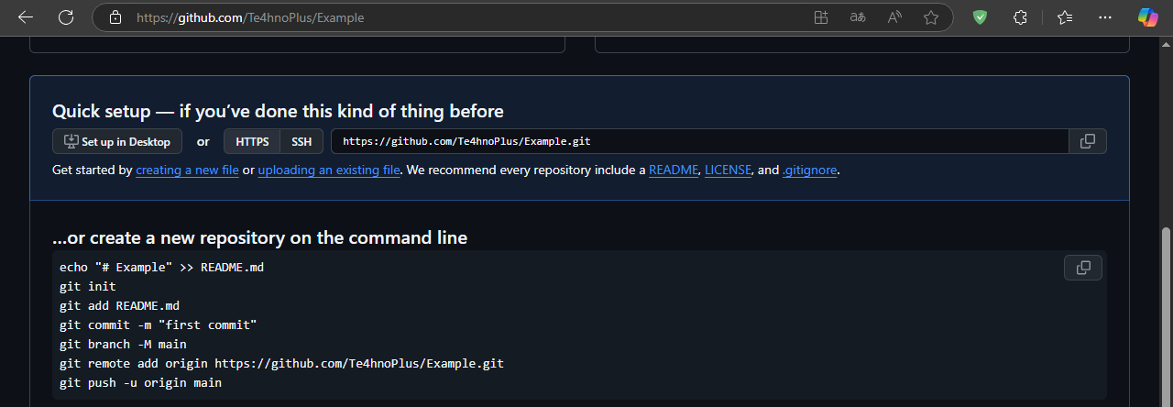
Task: Translate this page
Action: [858, 17]
